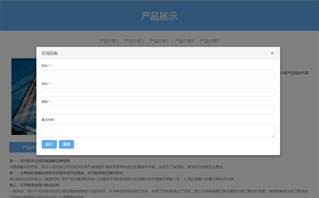This screenshot has height=198, width=319.
Task: Click the 产品展示 page header title
Action: 159,16
